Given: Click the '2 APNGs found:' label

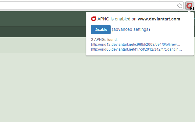Looking at the screenshot, I should (x=104, y=40).
